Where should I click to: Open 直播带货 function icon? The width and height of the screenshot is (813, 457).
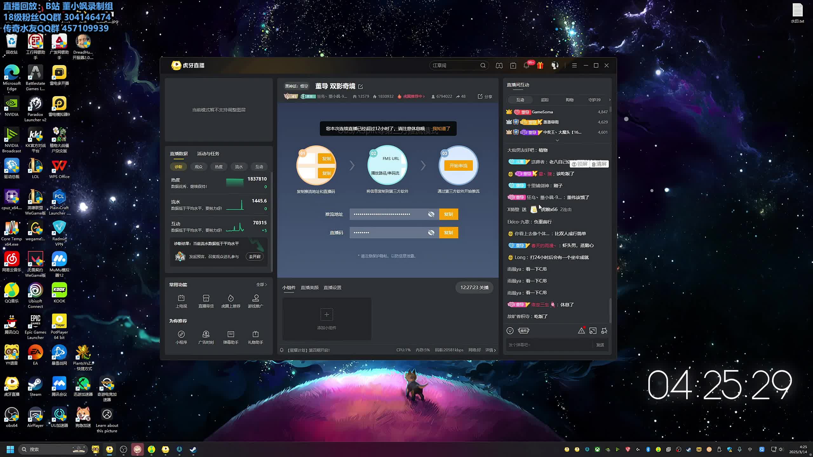coord(206,301)
